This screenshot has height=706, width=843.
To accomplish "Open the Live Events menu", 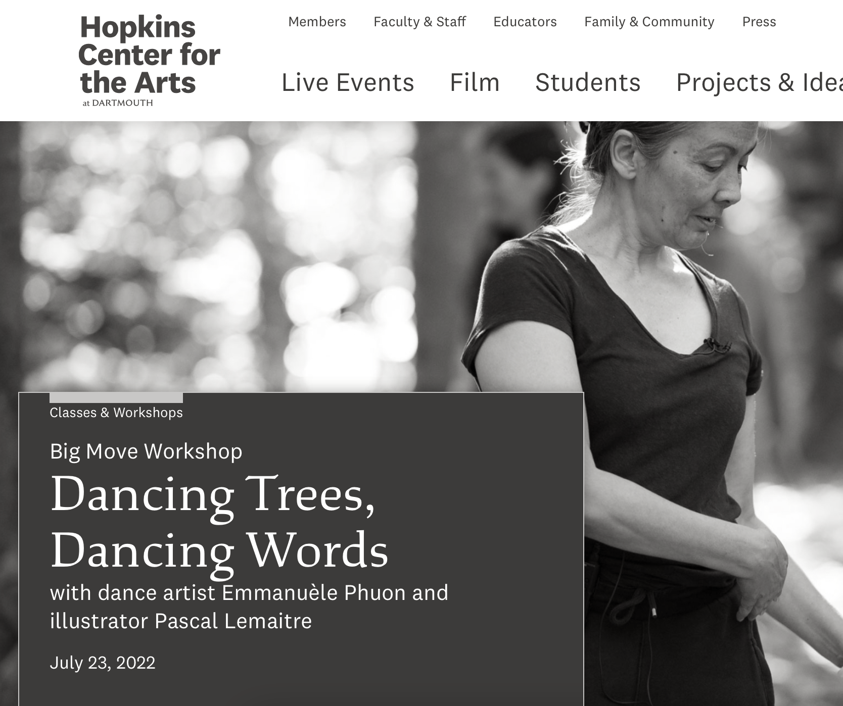I will click(348, 82).
